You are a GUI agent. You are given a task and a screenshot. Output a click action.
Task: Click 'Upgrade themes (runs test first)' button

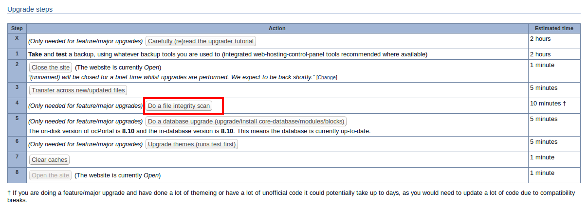pyautogui.click(x=192, y=144)
